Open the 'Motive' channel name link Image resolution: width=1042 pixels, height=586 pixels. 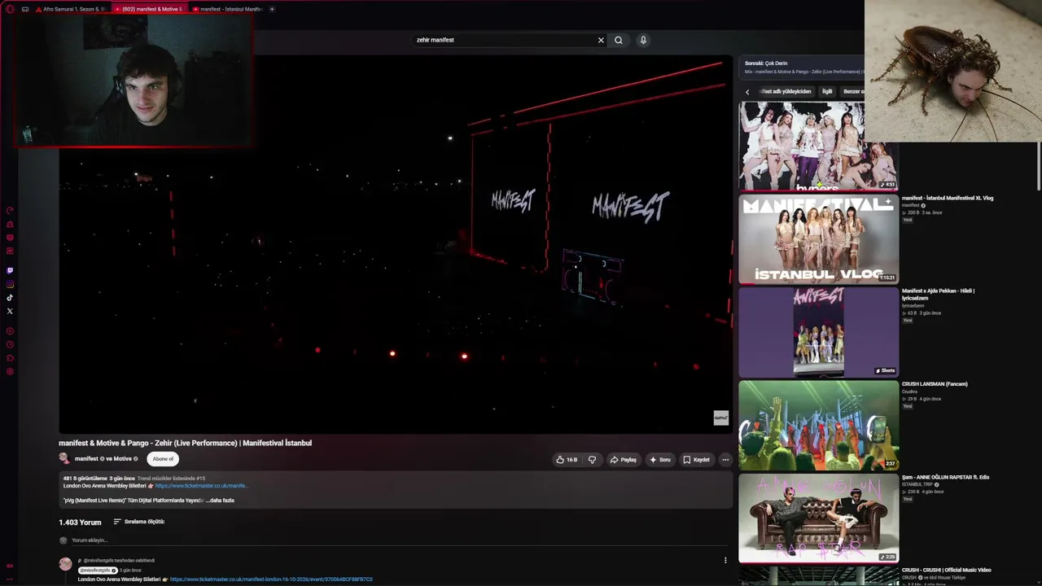pyautogui.click(x=123, y=459)
